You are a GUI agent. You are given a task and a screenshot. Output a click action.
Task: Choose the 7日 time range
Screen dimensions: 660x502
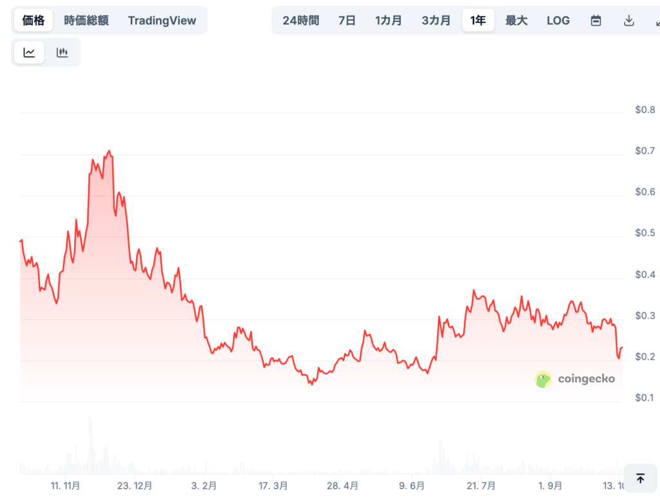coord(347,21)
